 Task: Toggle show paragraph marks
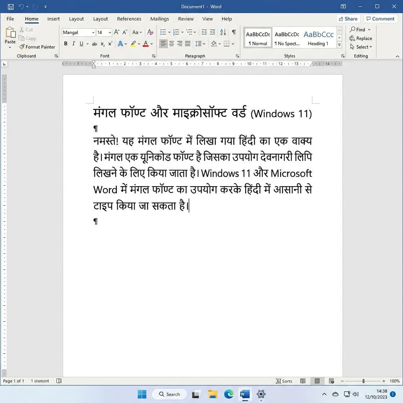point(234,32)
